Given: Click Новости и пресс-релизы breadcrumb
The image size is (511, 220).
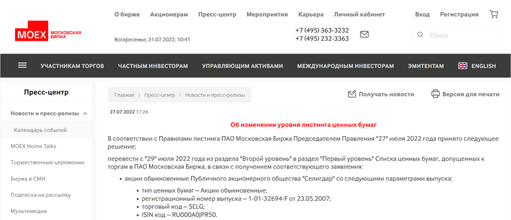Looking at the screenshot, I should [215, 95].
